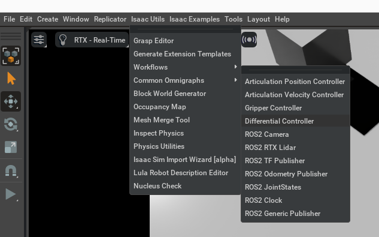Add ROS2 Clock omnigraph

tap(295, 200)
